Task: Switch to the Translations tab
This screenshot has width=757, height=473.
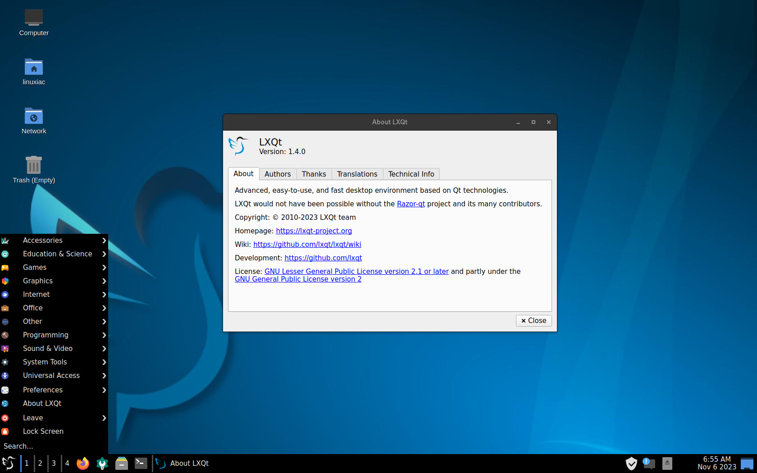Action: point(357,174)
